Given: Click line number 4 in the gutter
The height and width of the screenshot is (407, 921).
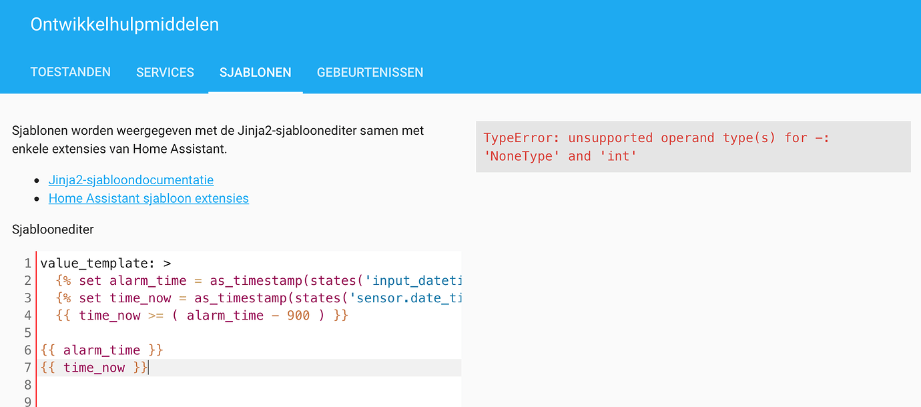Looking at the screenshot, I should 27,315.
